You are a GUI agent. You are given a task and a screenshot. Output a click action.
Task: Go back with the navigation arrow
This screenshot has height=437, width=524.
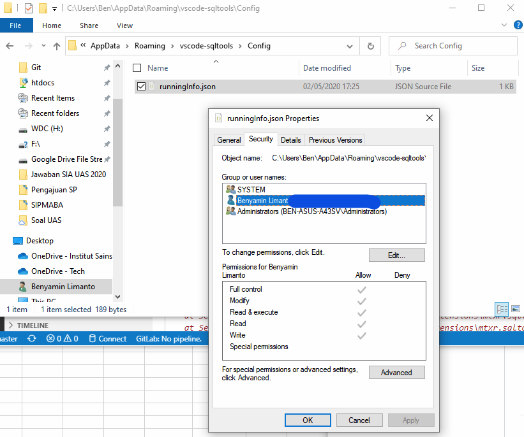click(9, 45)
